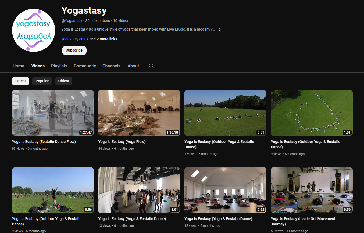Switch to the Home tab
The image size is (364, 233).
pos(19,66)
